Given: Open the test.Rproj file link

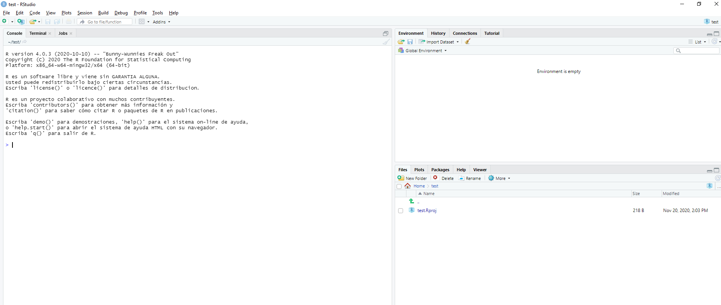Looking at the screenshot, I should point(427,211).
